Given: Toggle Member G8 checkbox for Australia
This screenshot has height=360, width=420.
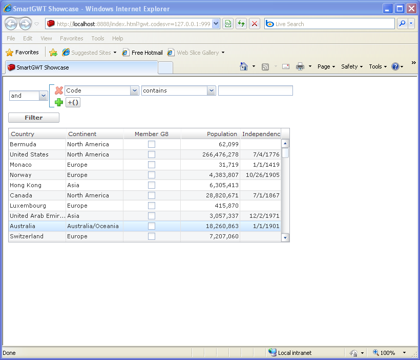Looking at the screenshot, I should coord(152,226).
